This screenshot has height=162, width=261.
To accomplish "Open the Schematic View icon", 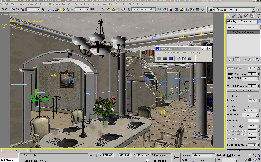I will (181, 10).
